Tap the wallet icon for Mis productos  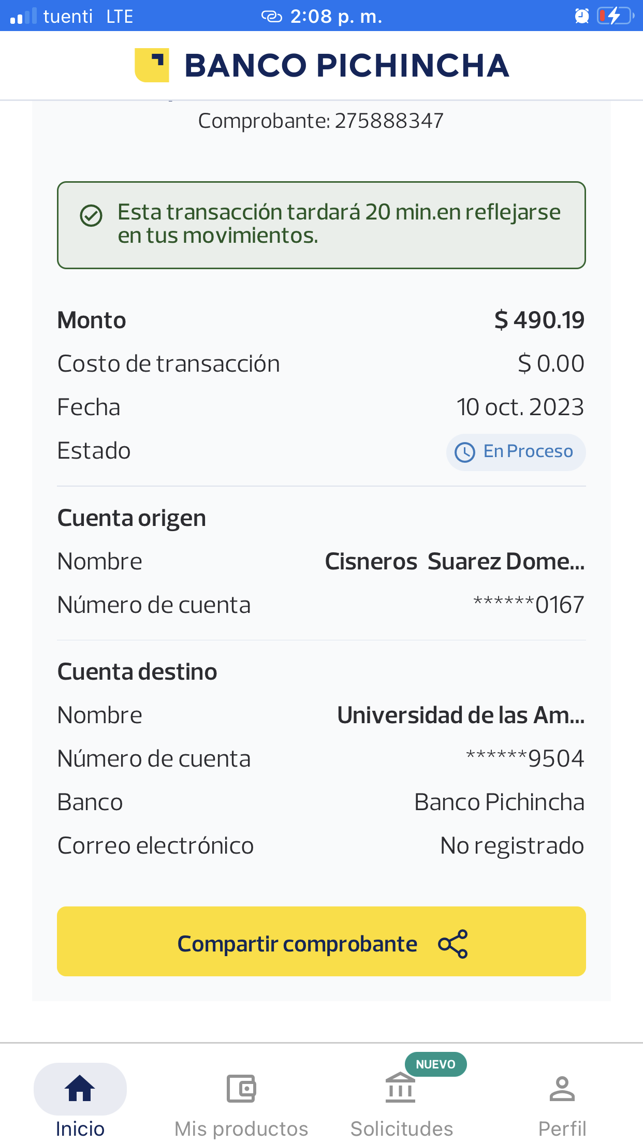pyautogui.click(x=241, y=1088)
